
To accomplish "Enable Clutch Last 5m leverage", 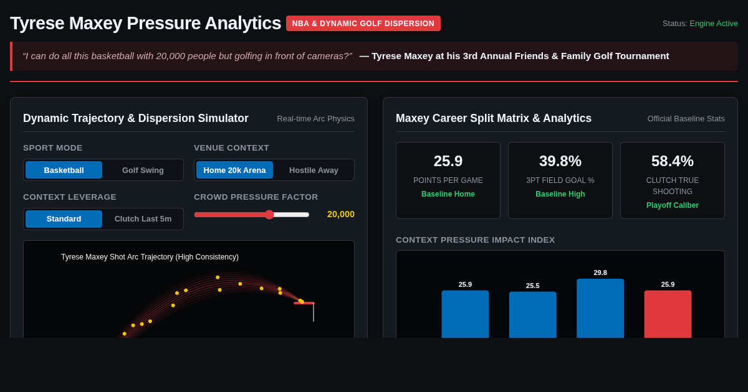I will [143, 219].
